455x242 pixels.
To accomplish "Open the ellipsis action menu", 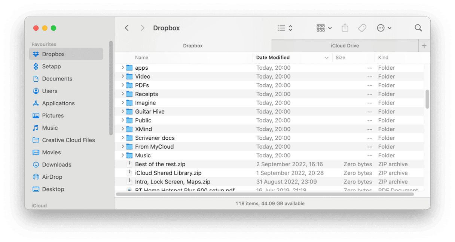I will pyautogui.click(x=384, y=28).
